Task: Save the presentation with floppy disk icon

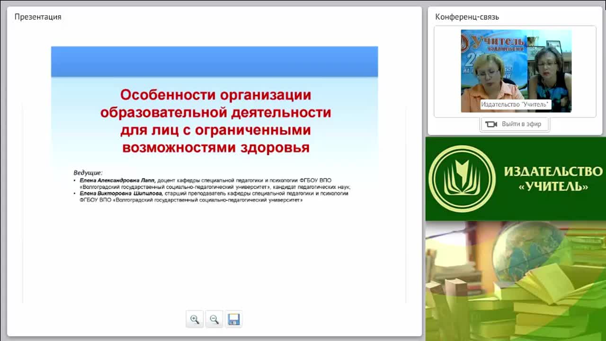Action: point(233,319)
